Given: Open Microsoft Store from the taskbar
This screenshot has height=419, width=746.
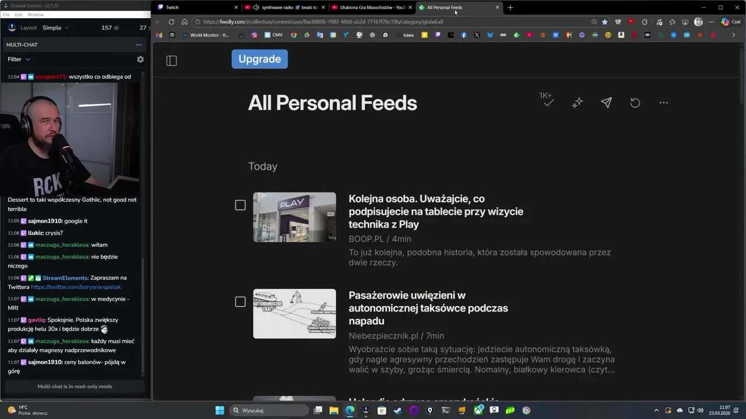Looking at the screenshot, I should click(382, 410).
